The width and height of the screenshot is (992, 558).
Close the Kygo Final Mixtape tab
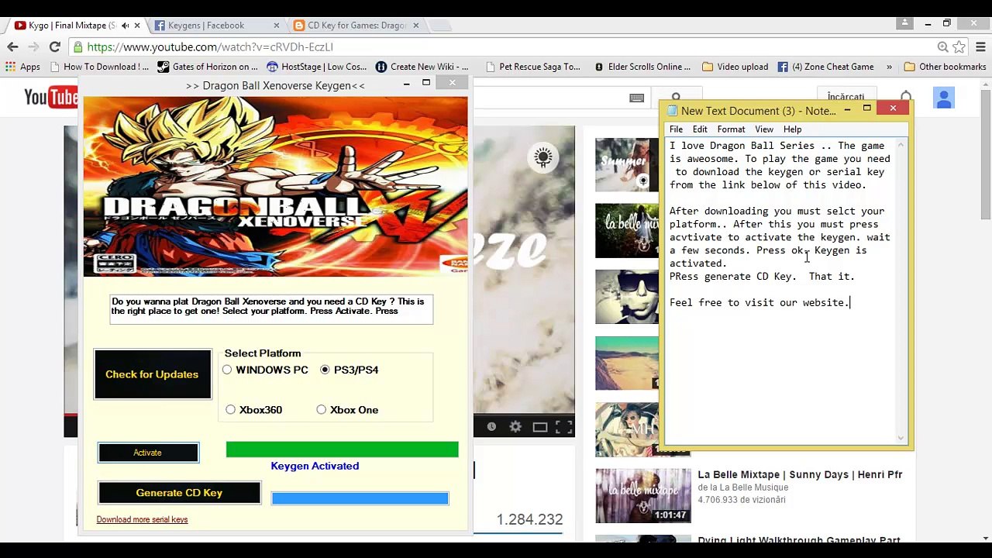click(137, 26)
